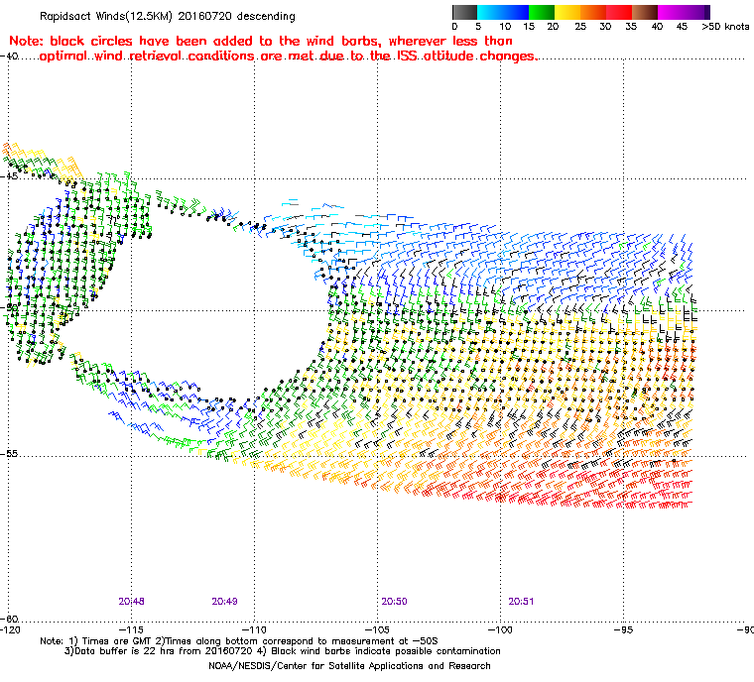The height and width of the screenshot is (682, 754).
Task: Click the brown 35–40 knots color segment
Action: pyautogui.click(x=645, y=12)
